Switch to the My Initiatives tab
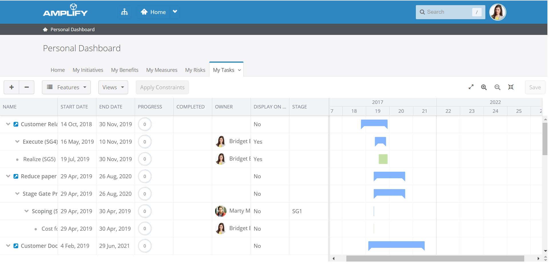Viewport: 560px width, 277px height. pyautogui.click(x=88, y=70)
